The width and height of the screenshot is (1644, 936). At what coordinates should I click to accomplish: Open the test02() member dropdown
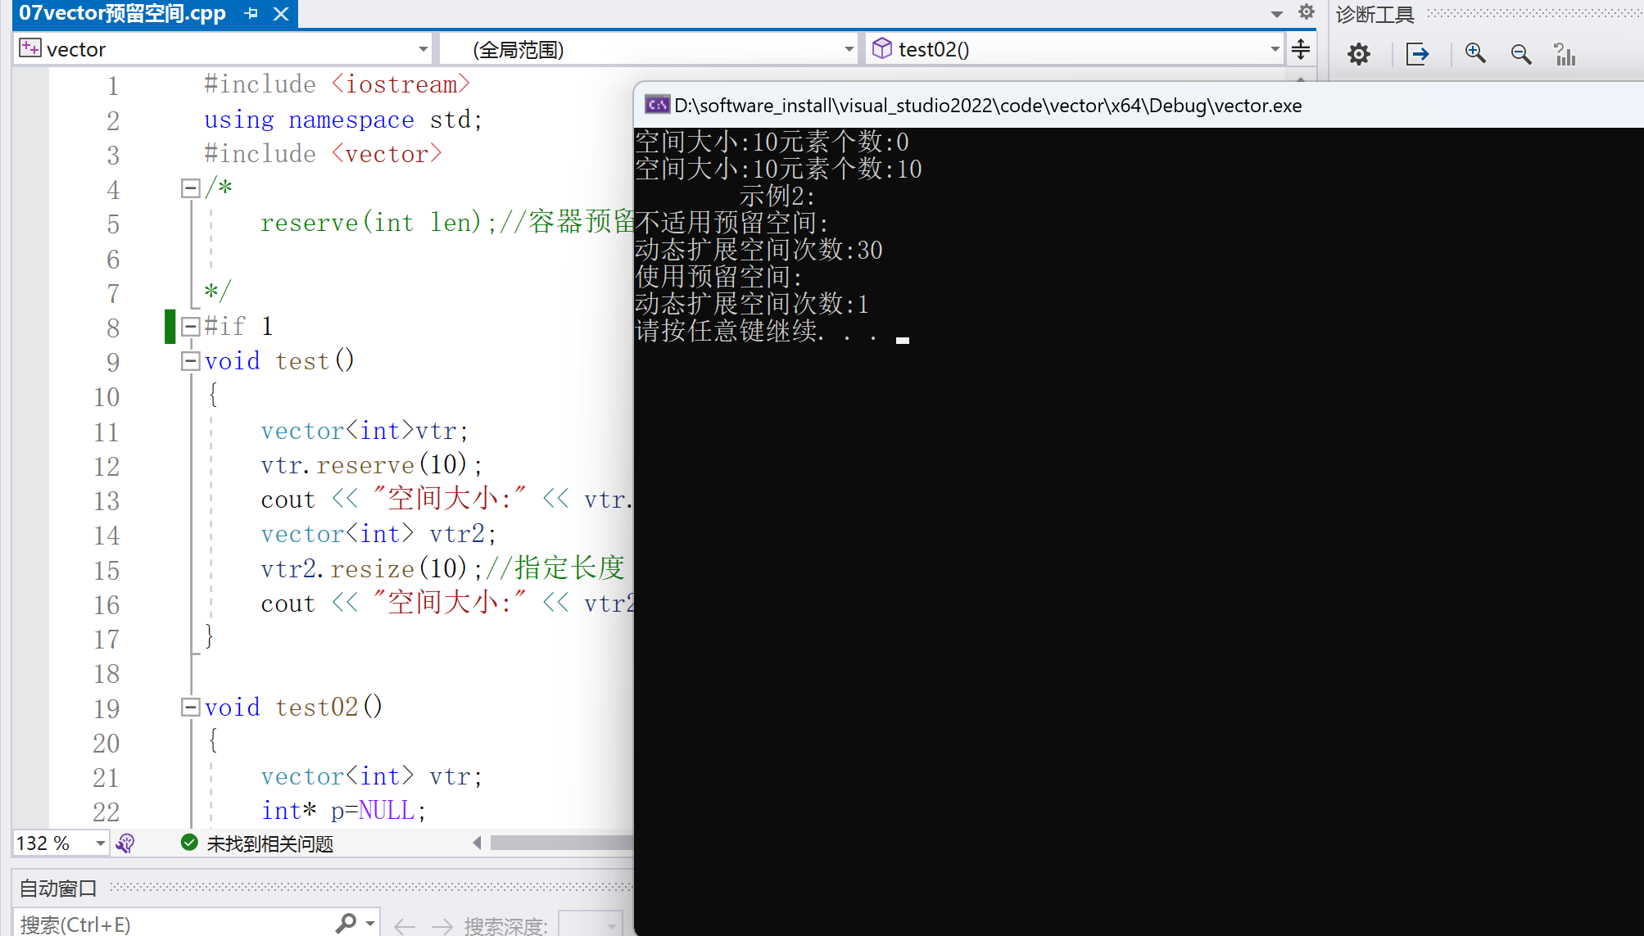point(1275,50)
